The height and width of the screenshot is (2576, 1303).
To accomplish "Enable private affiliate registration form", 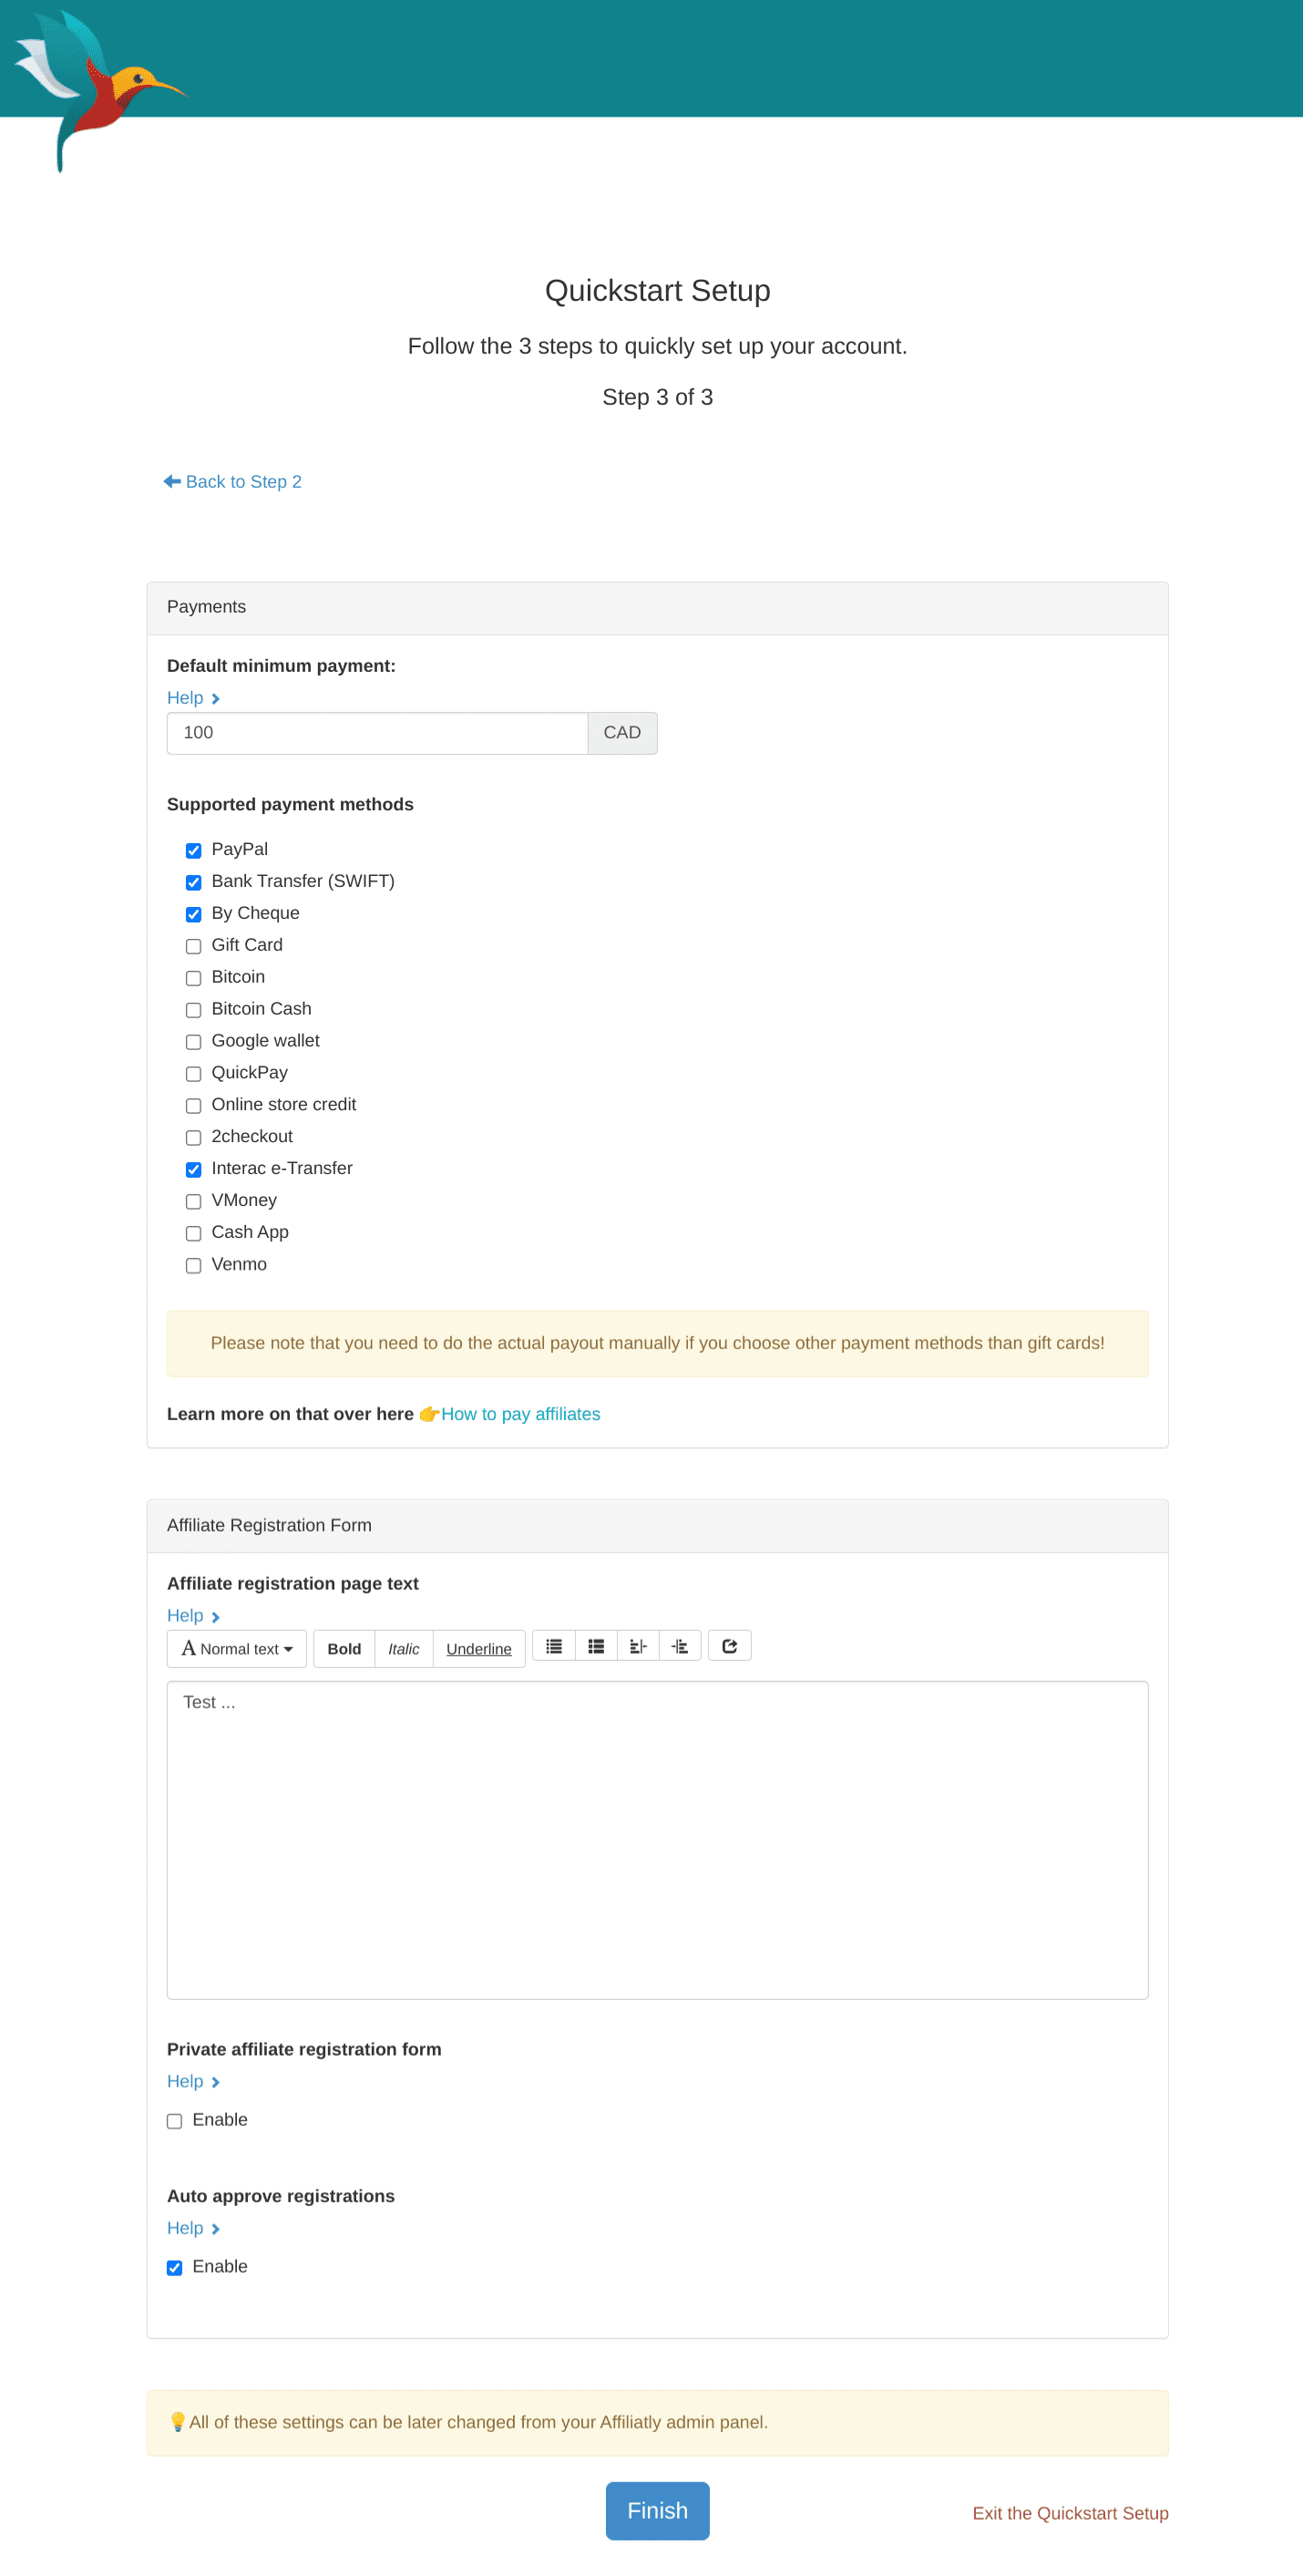I will pyautogui.click(x=175, y=2121).
